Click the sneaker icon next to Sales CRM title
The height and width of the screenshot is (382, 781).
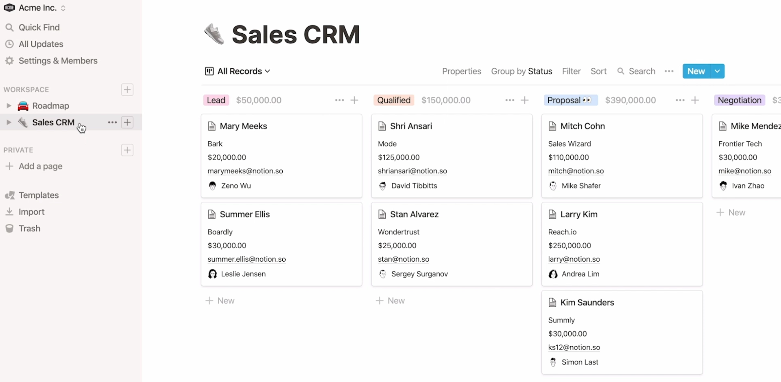[x=214, y=34]
